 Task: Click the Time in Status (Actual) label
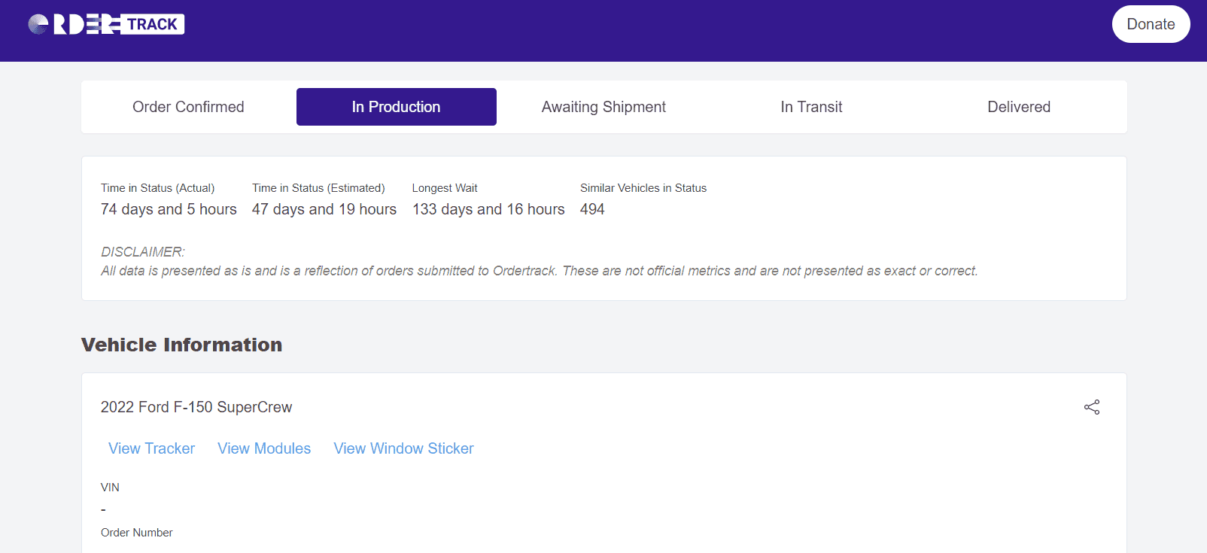tap(157, 188)
